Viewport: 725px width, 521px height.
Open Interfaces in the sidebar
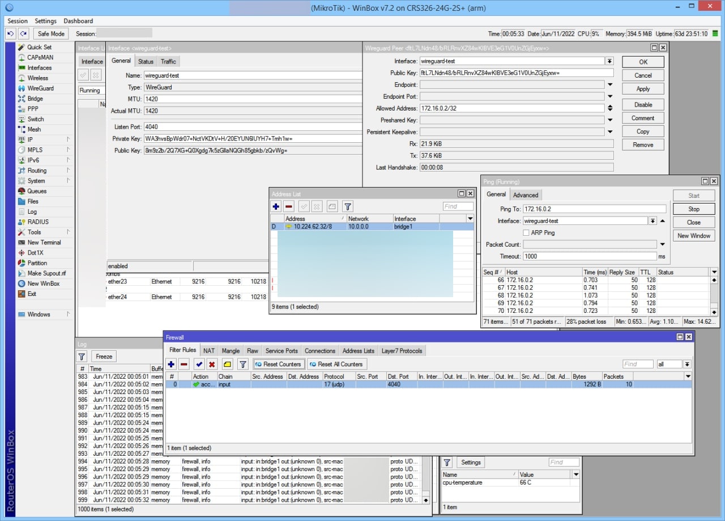[x=39, y=67]
